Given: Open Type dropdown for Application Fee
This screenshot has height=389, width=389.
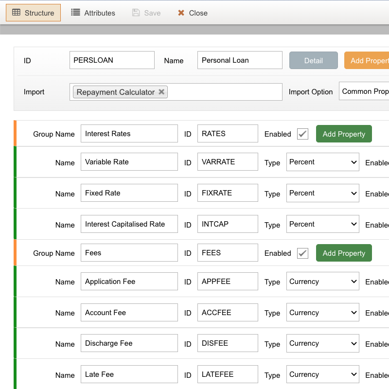Looking at the screenshot, I should tap(323, 281).
